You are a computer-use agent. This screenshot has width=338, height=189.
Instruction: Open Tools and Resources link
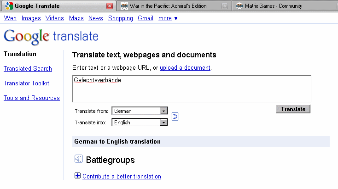pos(32,98)
